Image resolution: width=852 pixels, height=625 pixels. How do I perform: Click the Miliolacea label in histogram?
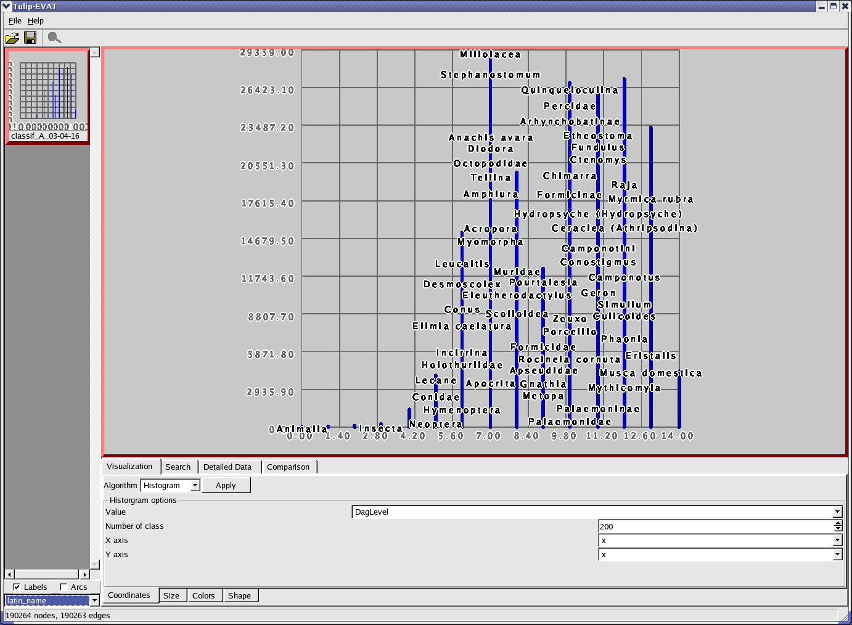(491, 55)
